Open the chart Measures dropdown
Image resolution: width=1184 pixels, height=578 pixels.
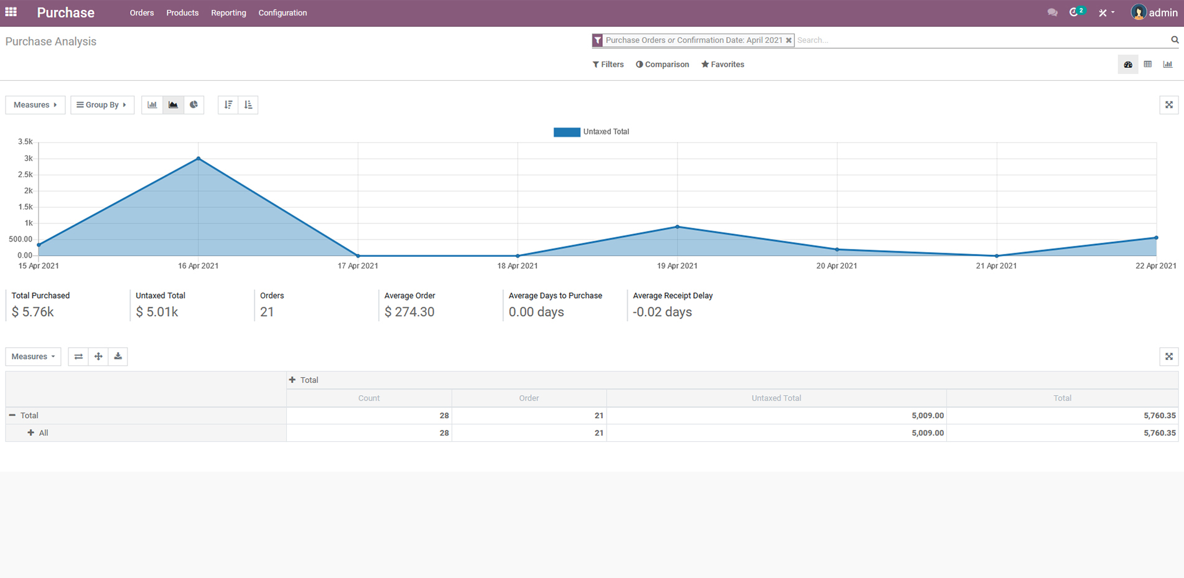pyautogui.click(x=35, y=105)
